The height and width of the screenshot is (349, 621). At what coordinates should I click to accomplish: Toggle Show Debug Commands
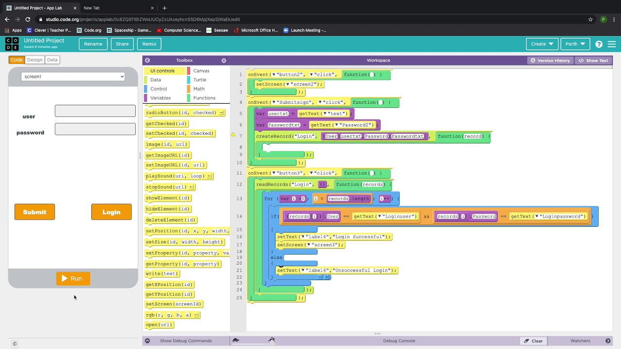coord(186,341)
